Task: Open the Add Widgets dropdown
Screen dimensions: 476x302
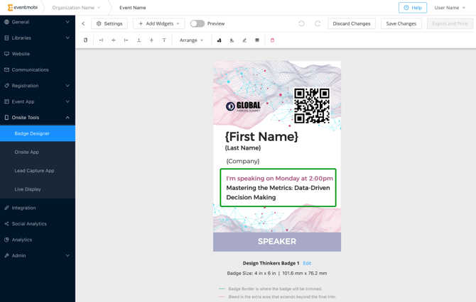Action: [158, 23]
